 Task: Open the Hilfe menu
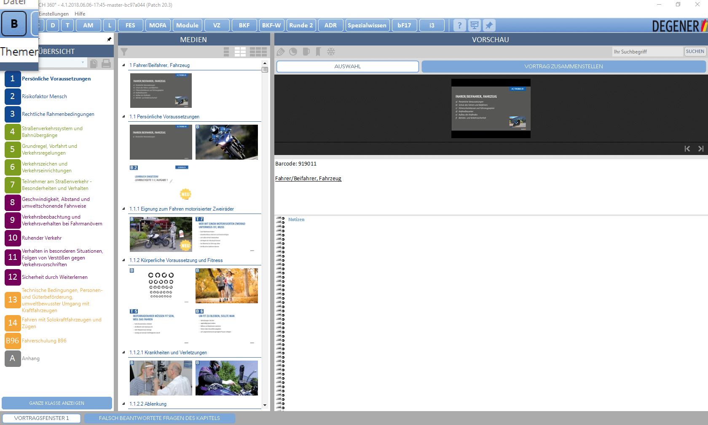[x=80, y=14]
